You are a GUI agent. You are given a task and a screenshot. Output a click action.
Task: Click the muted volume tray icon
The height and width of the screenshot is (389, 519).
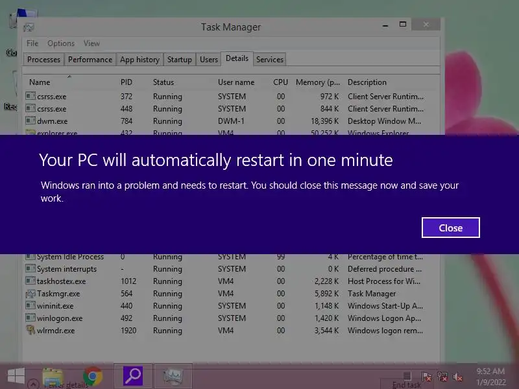pos(457,377)
